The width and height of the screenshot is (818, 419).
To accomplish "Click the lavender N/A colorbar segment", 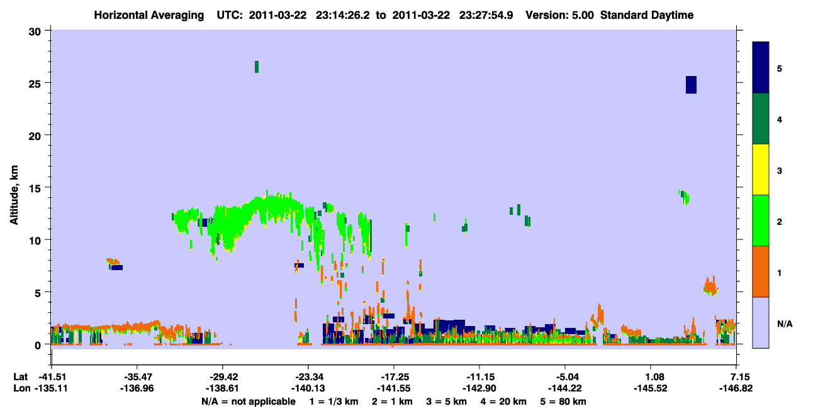I will (x=761, y=322).
